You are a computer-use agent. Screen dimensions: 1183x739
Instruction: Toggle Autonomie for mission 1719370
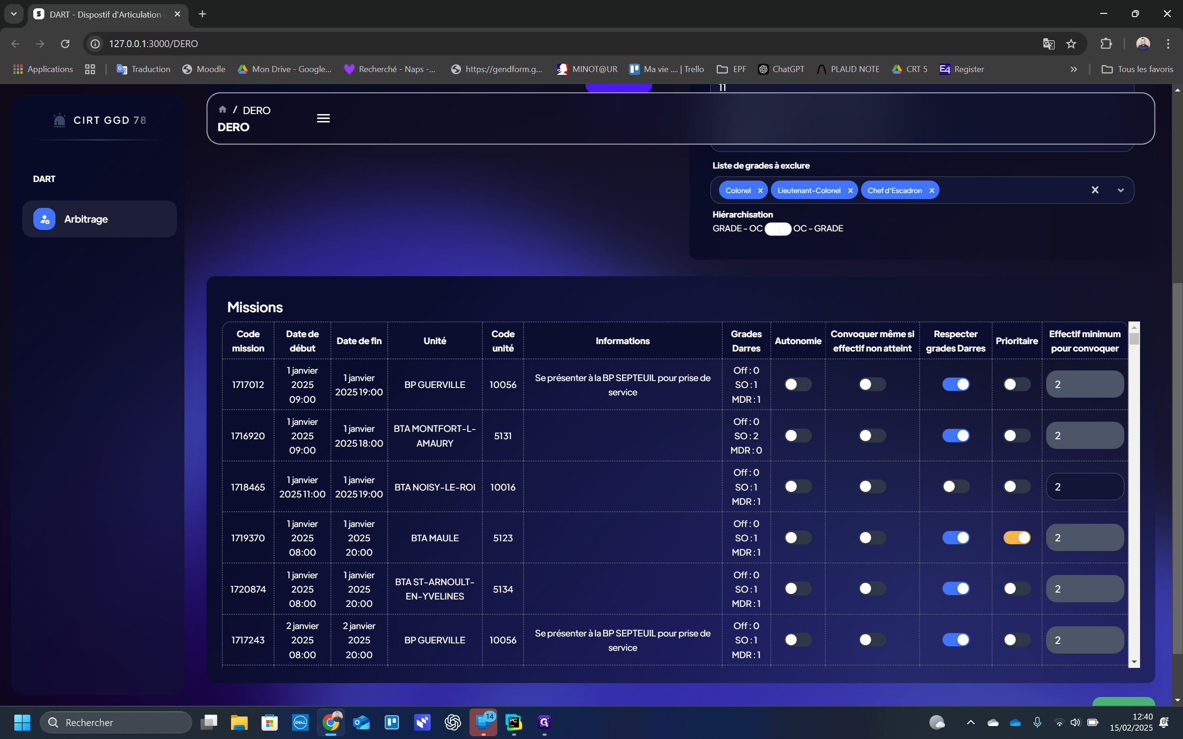[798, 538]
